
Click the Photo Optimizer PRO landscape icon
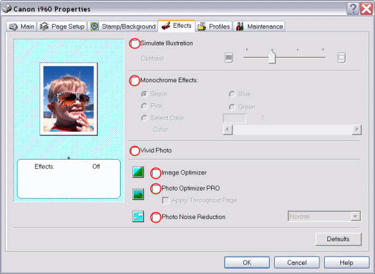point(138,194)
